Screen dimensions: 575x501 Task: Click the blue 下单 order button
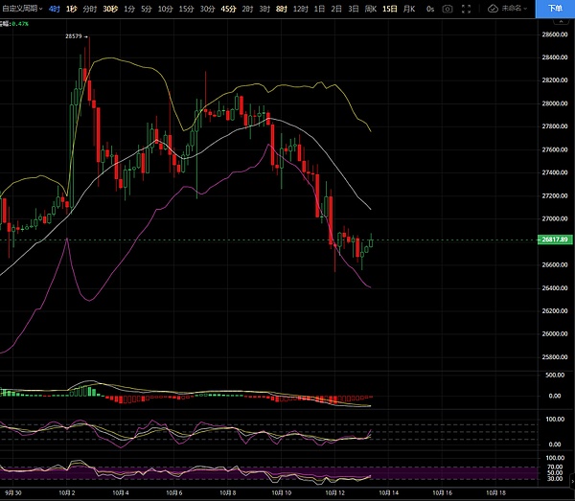click(x=555, y=8)
